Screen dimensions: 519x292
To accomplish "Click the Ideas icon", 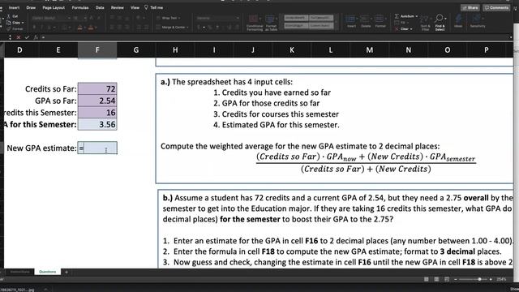I will pyautogui.click(x=458, y=21).
